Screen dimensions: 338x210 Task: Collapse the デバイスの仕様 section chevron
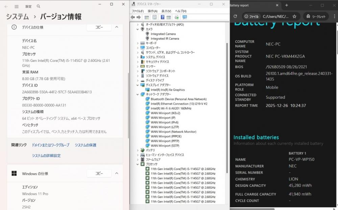point(117,27)
